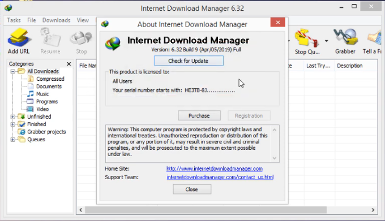Click the Documents page icon
Screen dimensions: 385x221
click(x=31, y=86)
